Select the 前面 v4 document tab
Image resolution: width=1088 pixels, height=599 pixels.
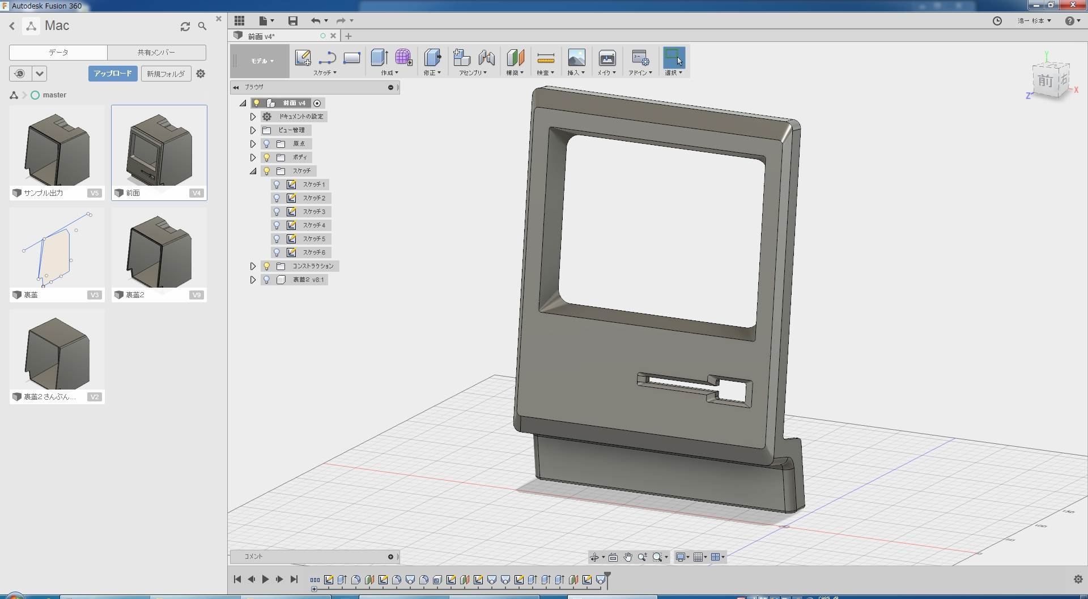262,36
